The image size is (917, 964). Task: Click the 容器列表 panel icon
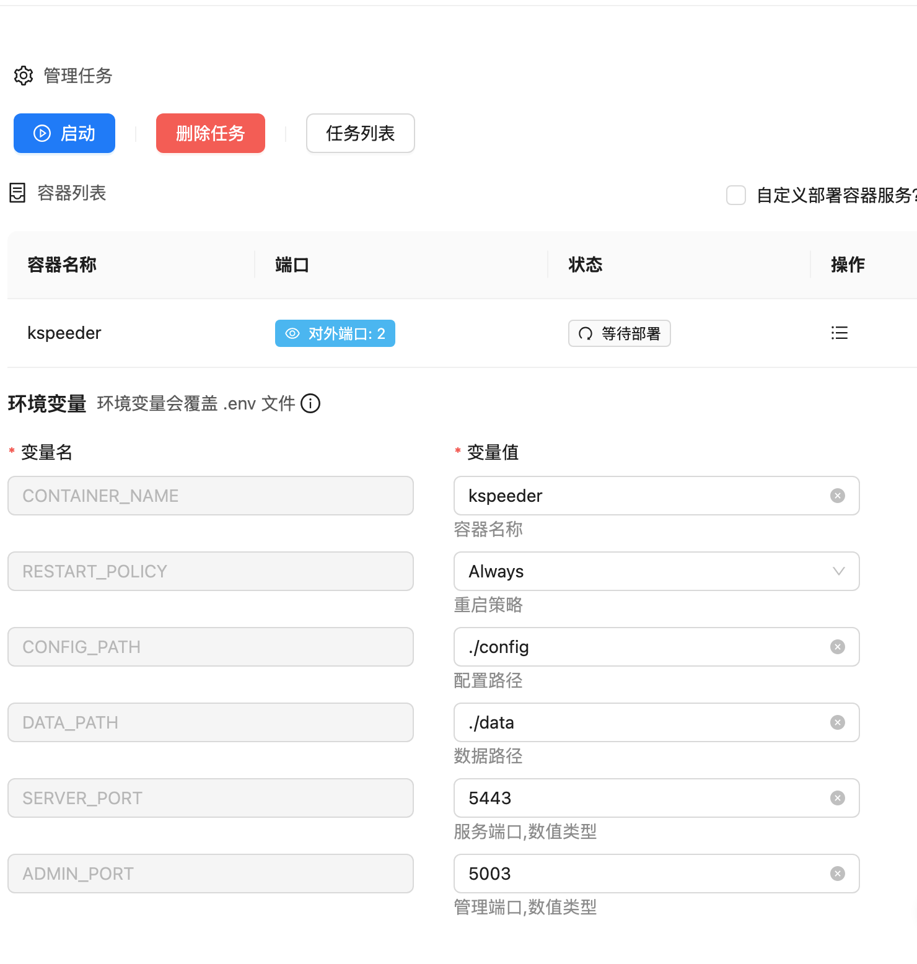tap(17, 193)
